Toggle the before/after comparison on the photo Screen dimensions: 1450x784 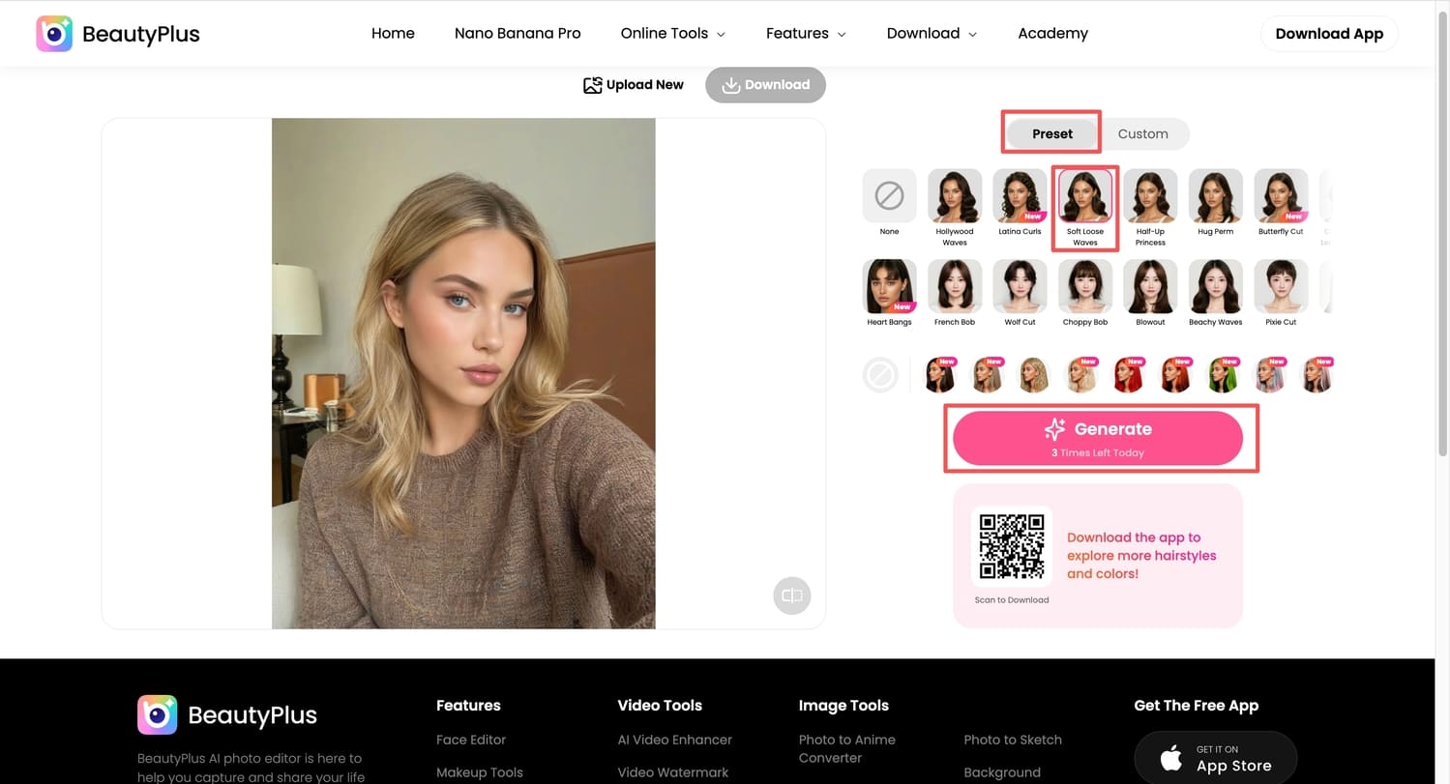(791, 595)
